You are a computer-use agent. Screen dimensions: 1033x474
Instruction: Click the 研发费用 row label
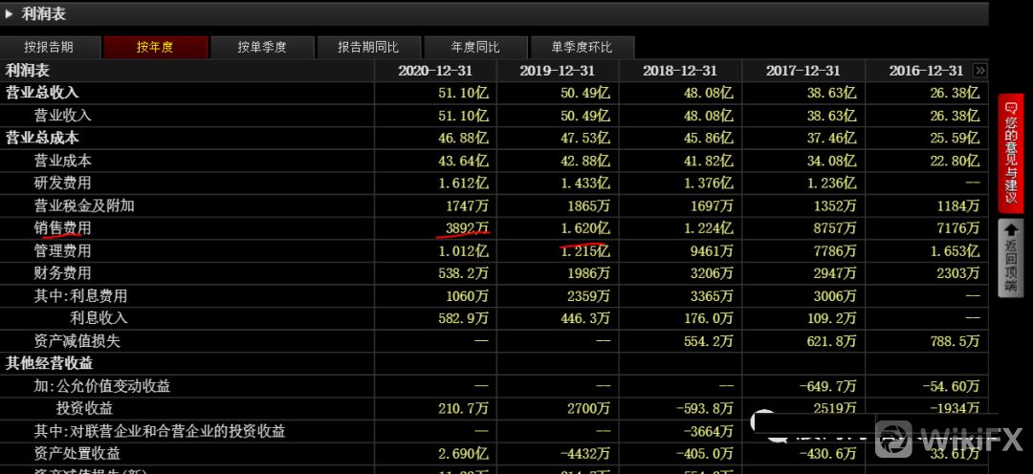click(x=63, y=183)
